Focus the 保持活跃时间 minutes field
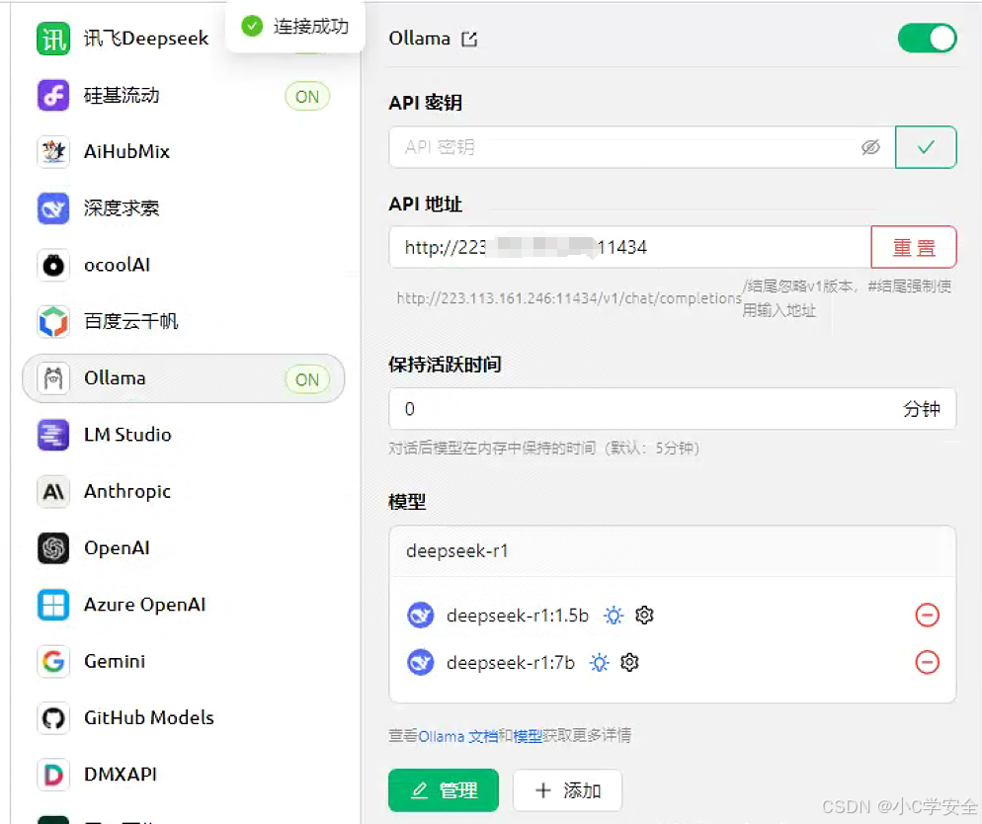This screenshot has width=982, height=824. pyautogui.click(x=673, y=409)
